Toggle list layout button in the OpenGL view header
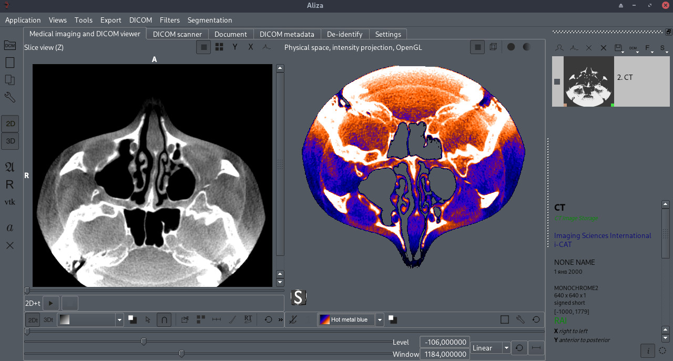 [477, 47]
